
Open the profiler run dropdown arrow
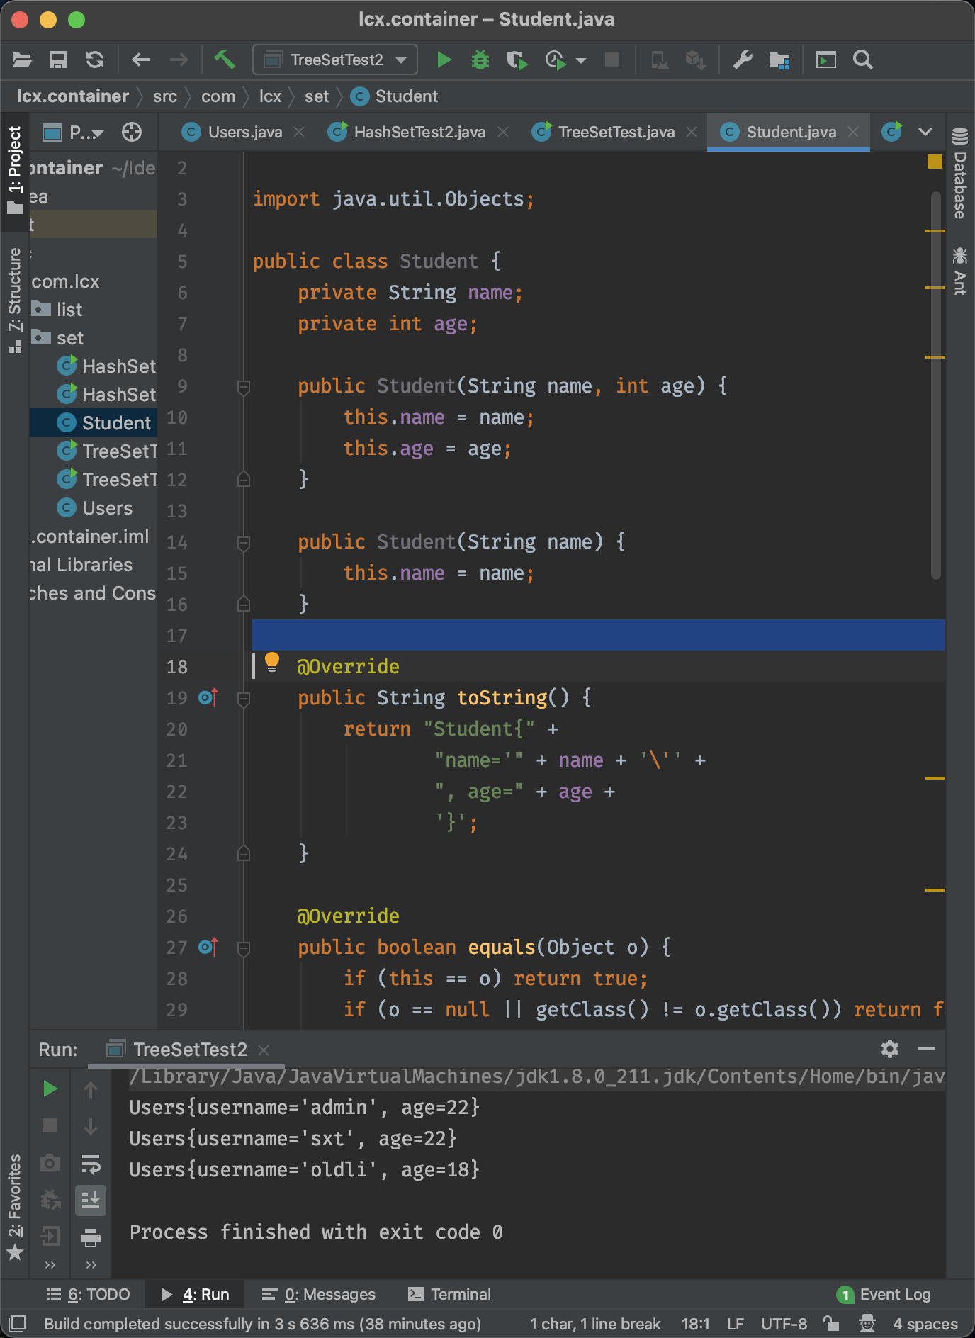[x=581, y=60]
